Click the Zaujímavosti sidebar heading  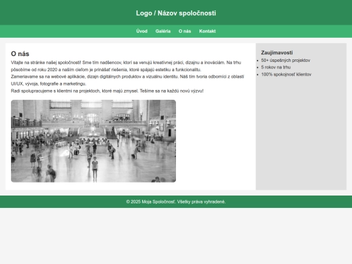[277, 53]
